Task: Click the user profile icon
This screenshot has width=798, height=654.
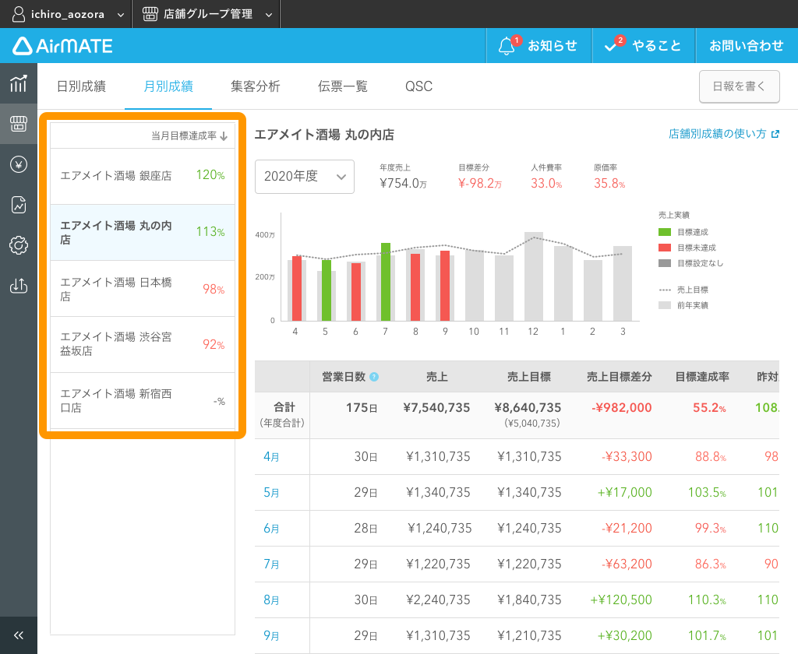Action: pos(19,14)
